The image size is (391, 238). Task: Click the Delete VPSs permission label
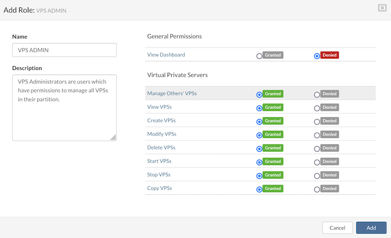(x=161, y=148)
